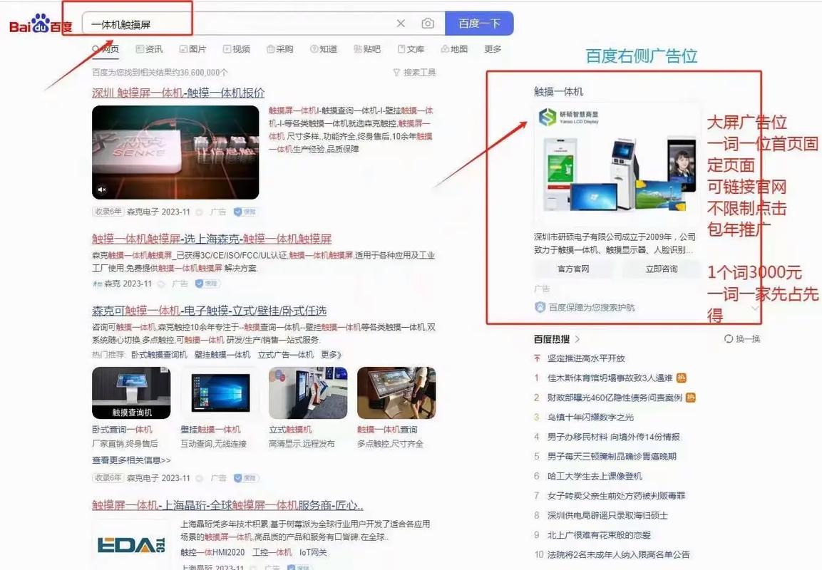Open result 深圳 触摸屏一体机-触摸一体机报价
Viewport: 822px width, 570px height.
pos(178,93)
